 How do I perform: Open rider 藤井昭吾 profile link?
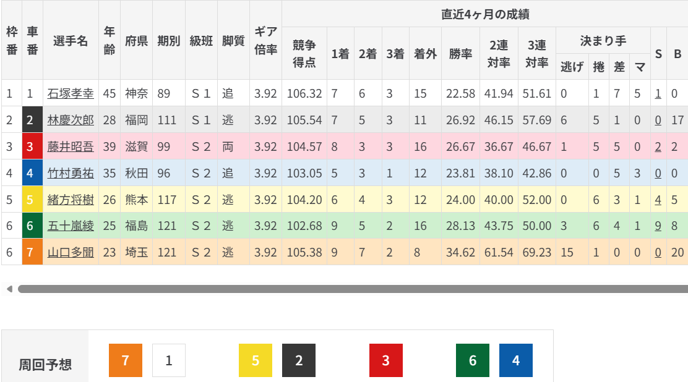[71, 146]
